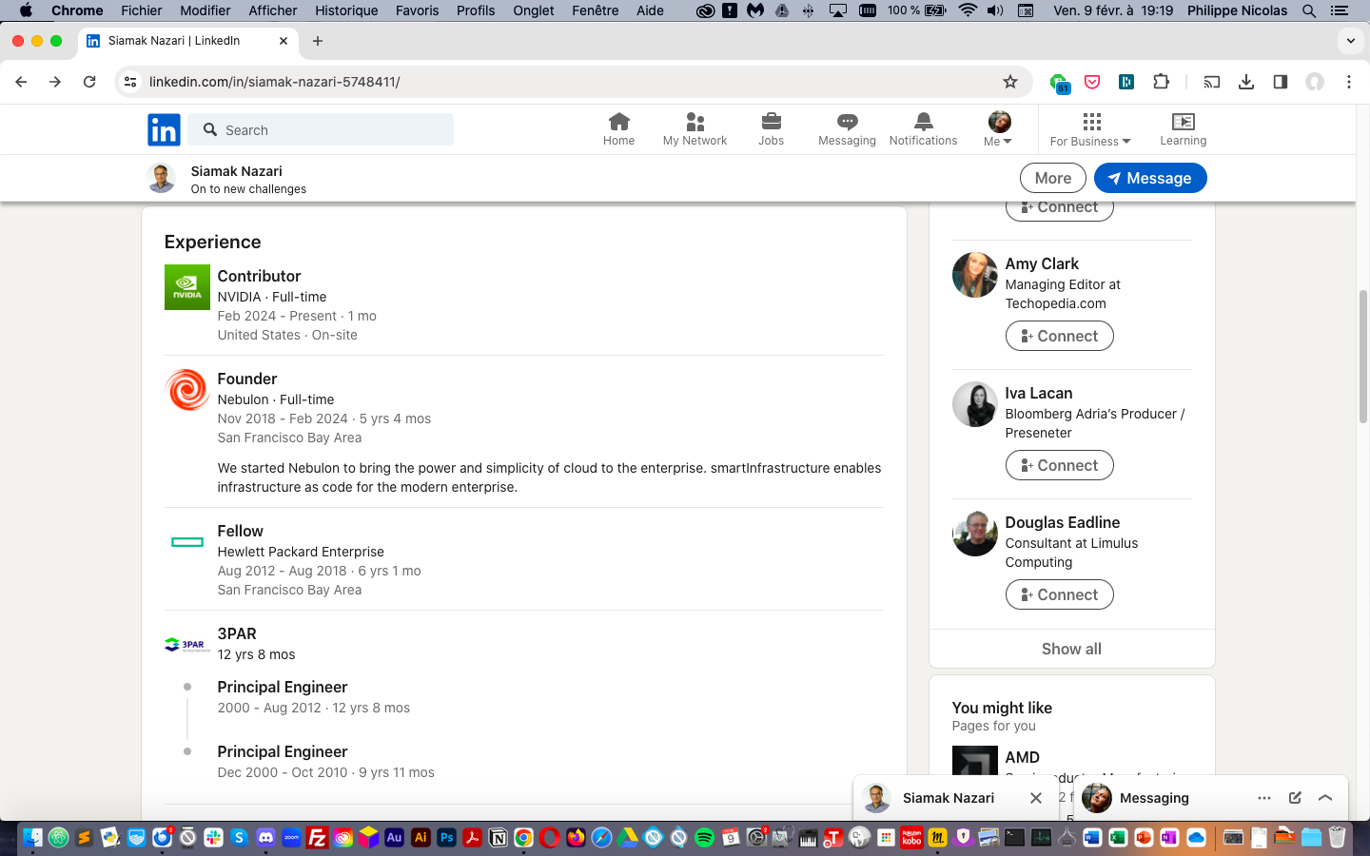Reload the LinkedIn page
Viewport: 1370px width, 856px height.
89,82
